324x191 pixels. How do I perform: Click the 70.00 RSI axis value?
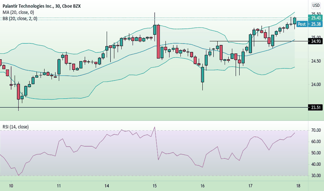(x=316, y=130)
